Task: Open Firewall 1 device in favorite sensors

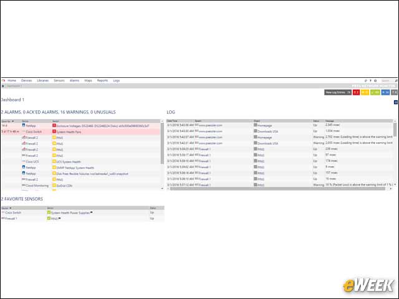Action: [11, 219]
